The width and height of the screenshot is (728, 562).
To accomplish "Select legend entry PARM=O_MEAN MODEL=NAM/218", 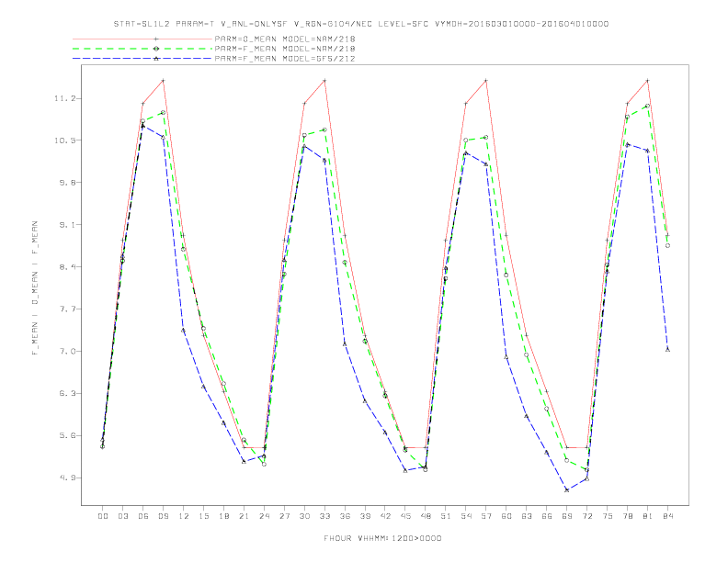I will tap(285, 39).
